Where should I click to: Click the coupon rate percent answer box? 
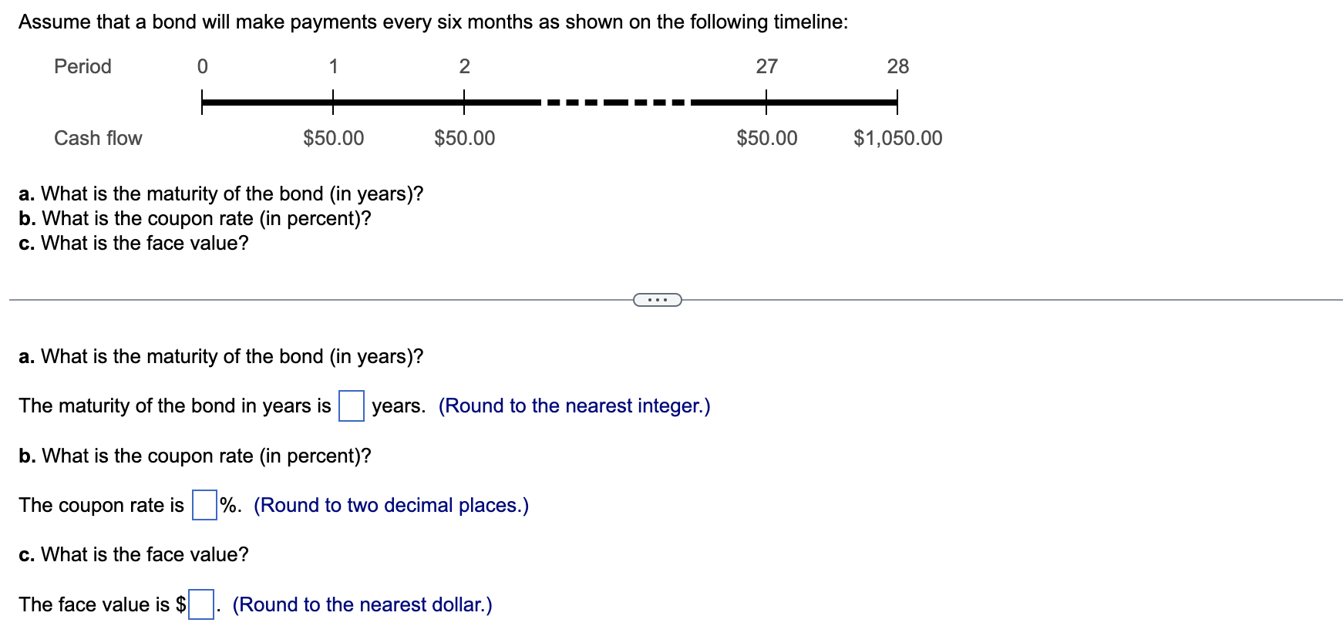pyautogui.click(x=204, y=506)
